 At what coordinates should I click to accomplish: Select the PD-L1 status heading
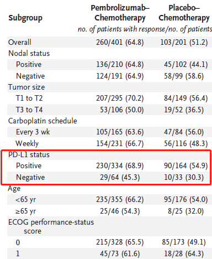(x=29, y=154)
